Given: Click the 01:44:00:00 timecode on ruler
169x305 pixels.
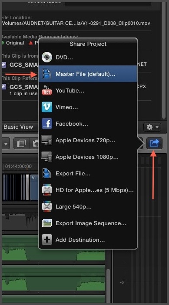Looking at the screenshot, I should 18,167.
